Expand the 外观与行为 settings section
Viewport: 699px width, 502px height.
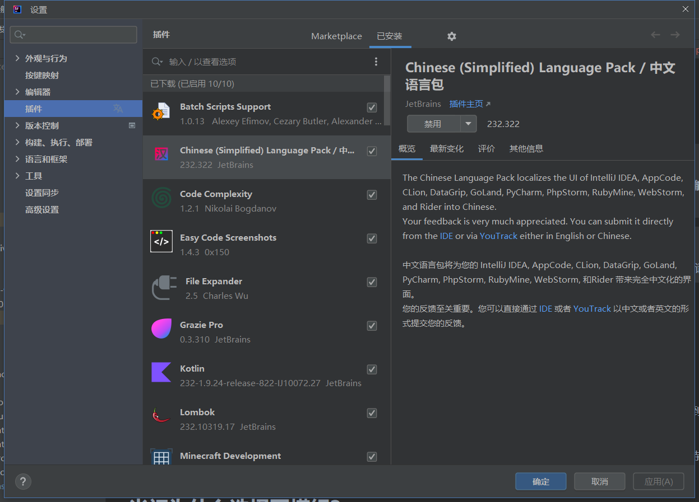17,58
